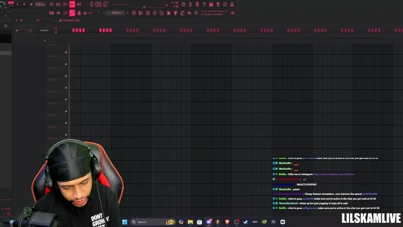Open help question mark icon

pos(204,4)
